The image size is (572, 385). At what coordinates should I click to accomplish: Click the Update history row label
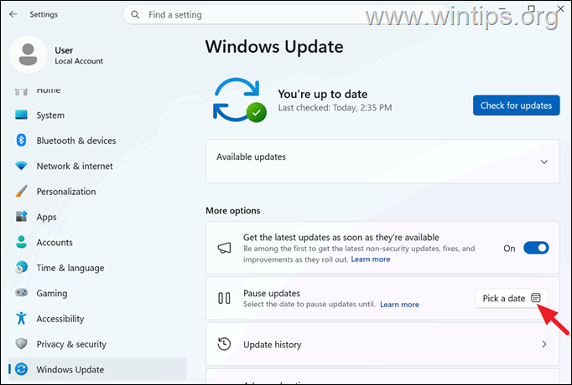(x=273, y=345)
